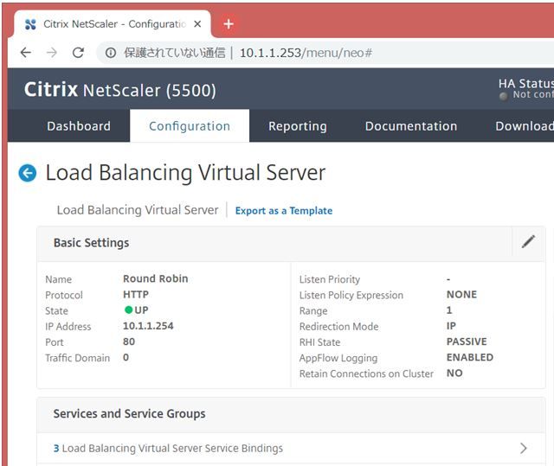Close the Citrix NetScaler browser tab
This screenshot has width=554, height=466.
pyautogui.click(x=197, y=24)
